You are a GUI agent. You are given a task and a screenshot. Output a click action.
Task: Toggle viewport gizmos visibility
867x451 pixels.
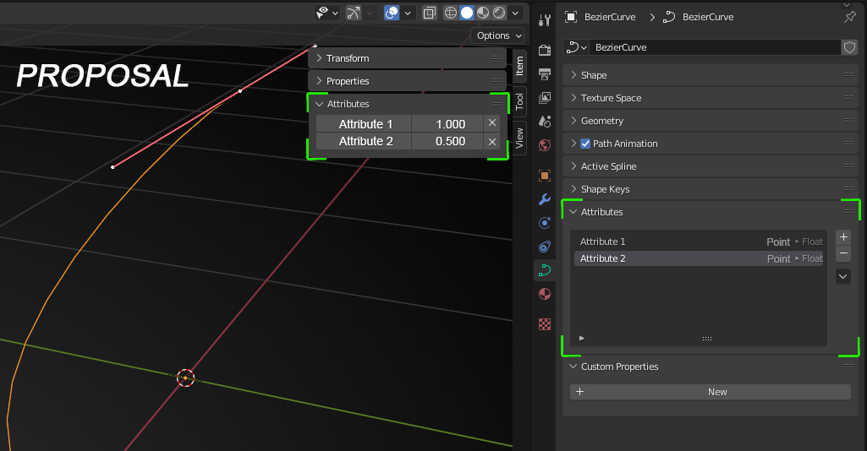click(354, 12)
